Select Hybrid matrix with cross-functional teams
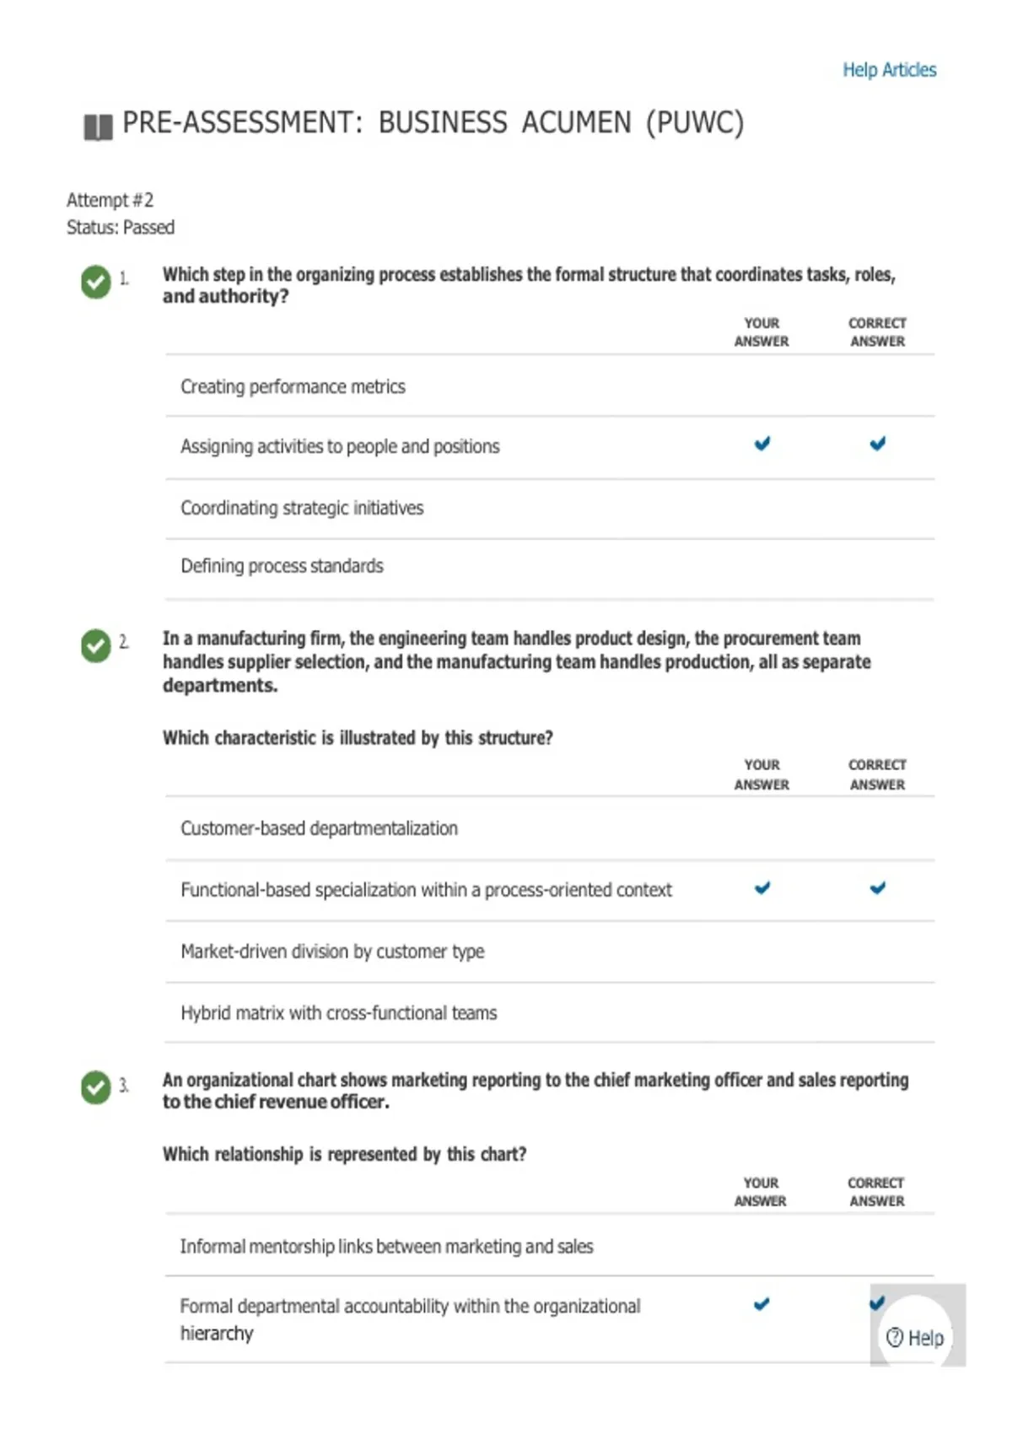Image resolution: width=1012 pixels, height=1434 pixels. point(550,1013)
